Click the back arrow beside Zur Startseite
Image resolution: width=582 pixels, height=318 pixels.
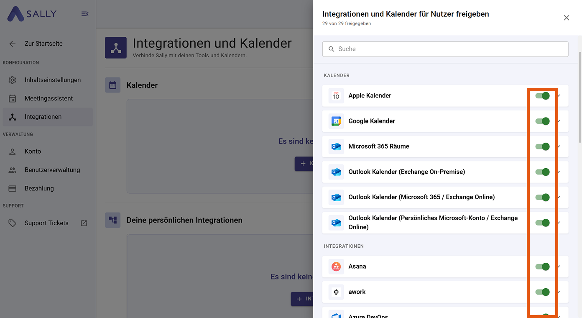pos(13,44)
